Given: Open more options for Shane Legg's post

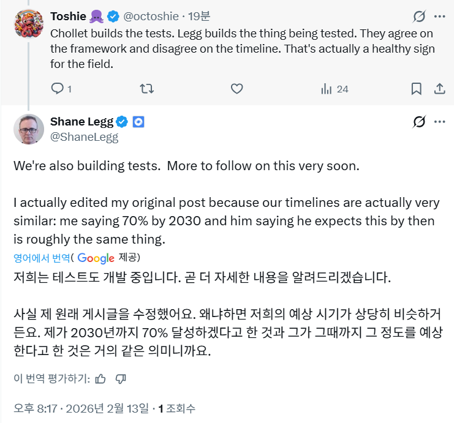Looking at the screenshot, I should click(x=439, y=122).
